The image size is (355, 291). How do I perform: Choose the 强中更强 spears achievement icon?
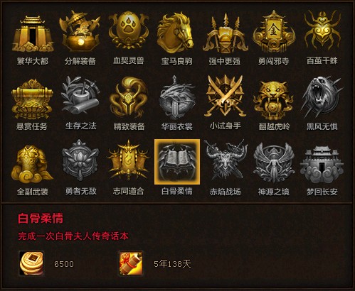(x=225, y=33)
